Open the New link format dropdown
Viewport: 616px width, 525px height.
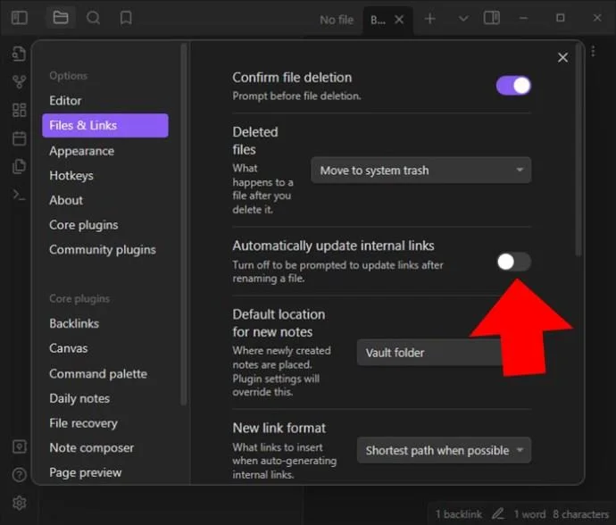444,450
